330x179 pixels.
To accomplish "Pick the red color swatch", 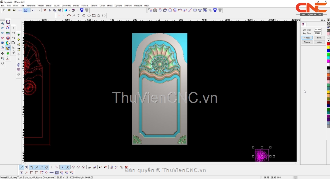I will coord(328,44).
